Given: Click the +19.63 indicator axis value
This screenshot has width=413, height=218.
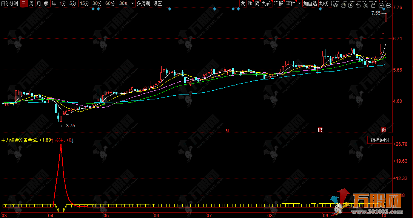Looking at the screenshot, I should pyautogui.click(x=400, y=161).
